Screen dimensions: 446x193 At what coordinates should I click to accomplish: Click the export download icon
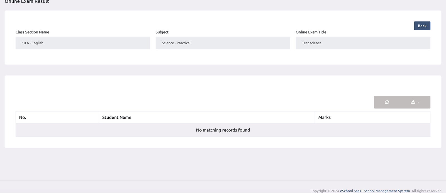click(413, 102)
